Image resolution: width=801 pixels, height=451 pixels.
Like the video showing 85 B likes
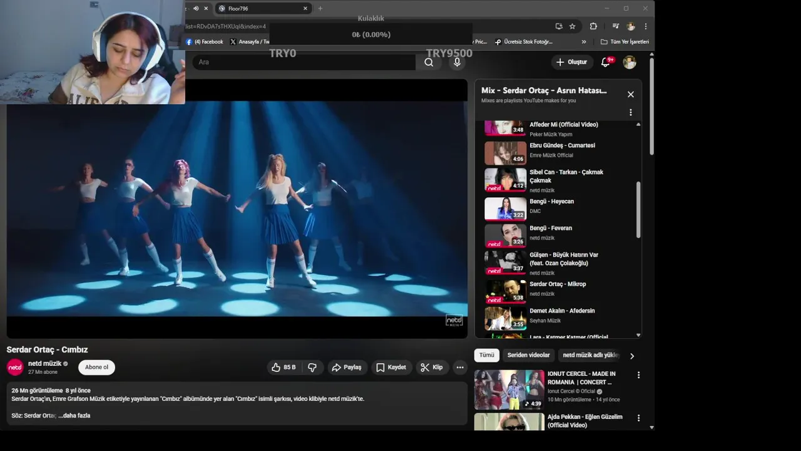coord(283,368)
